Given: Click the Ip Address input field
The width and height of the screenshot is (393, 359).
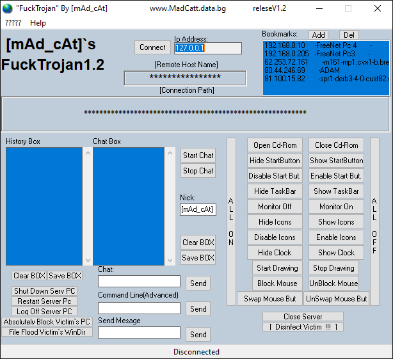Looking at the screenshot, I should pos(207,48).
